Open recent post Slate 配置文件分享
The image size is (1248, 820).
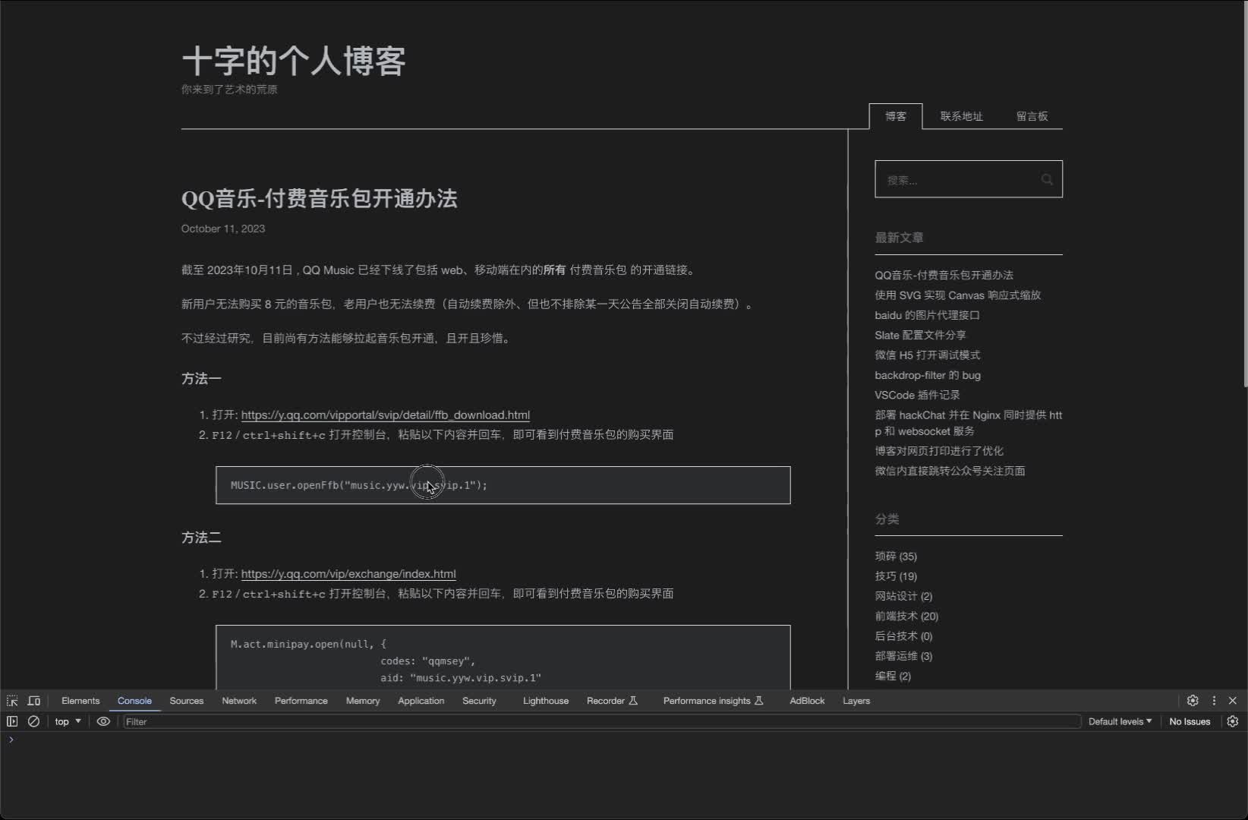click(x=920, y=335)
